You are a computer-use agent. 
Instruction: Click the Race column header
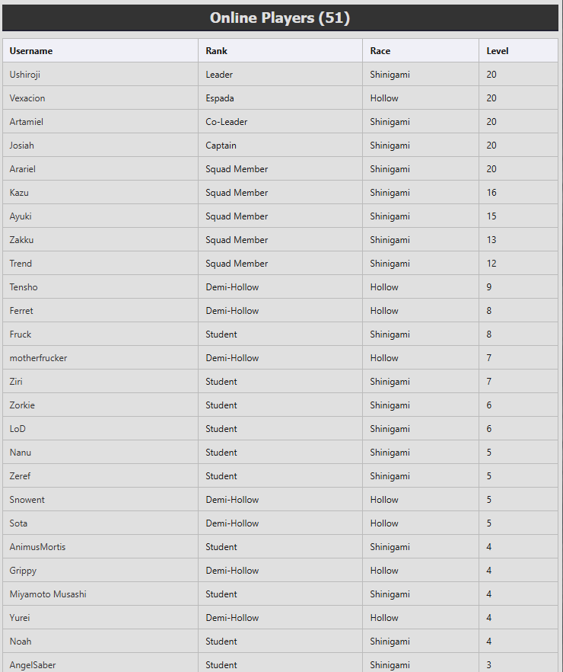coord(380,51)
